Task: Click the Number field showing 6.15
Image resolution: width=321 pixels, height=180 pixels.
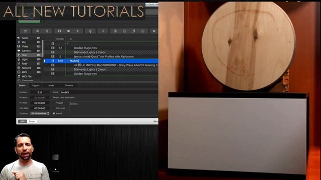Action: pos(40,92)
